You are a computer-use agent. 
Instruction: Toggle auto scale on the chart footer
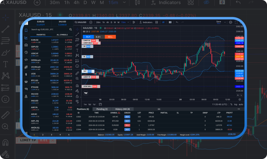241,104
